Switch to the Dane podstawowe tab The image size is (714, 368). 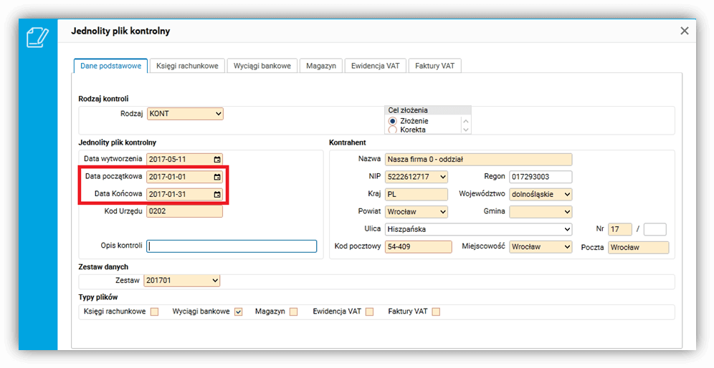[x=110, y=66]
